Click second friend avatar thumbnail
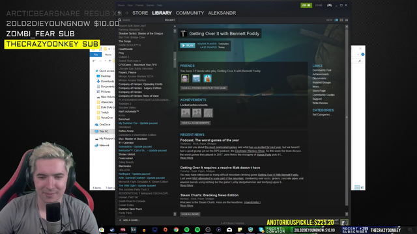 [x=196, y=78]
